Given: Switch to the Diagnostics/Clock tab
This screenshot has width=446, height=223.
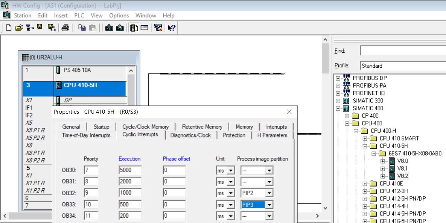Looking at the screenshot, I should pos(190,135).
